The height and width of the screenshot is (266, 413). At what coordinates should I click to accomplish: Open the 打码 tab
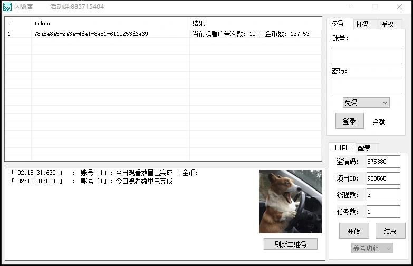(362, 24)
